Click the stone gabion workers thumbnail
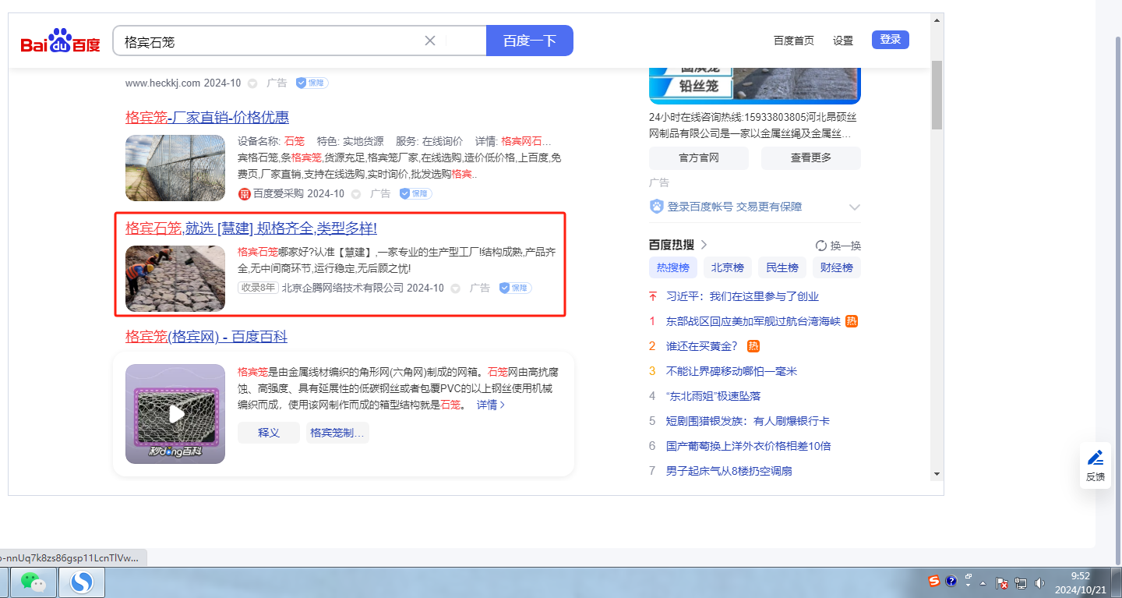The image size is (1122, 598). coord(175,279)
